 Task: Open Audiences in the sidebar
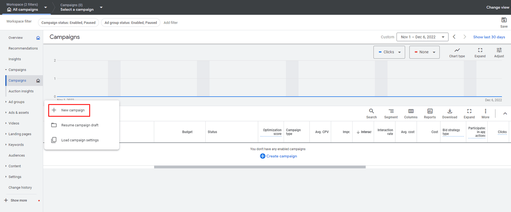[x=17, y=156]
